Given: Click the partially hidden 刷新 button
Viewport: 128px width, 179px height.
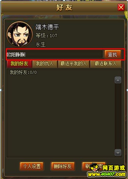Looking at the screenshot, I should [x=87, y=166].
